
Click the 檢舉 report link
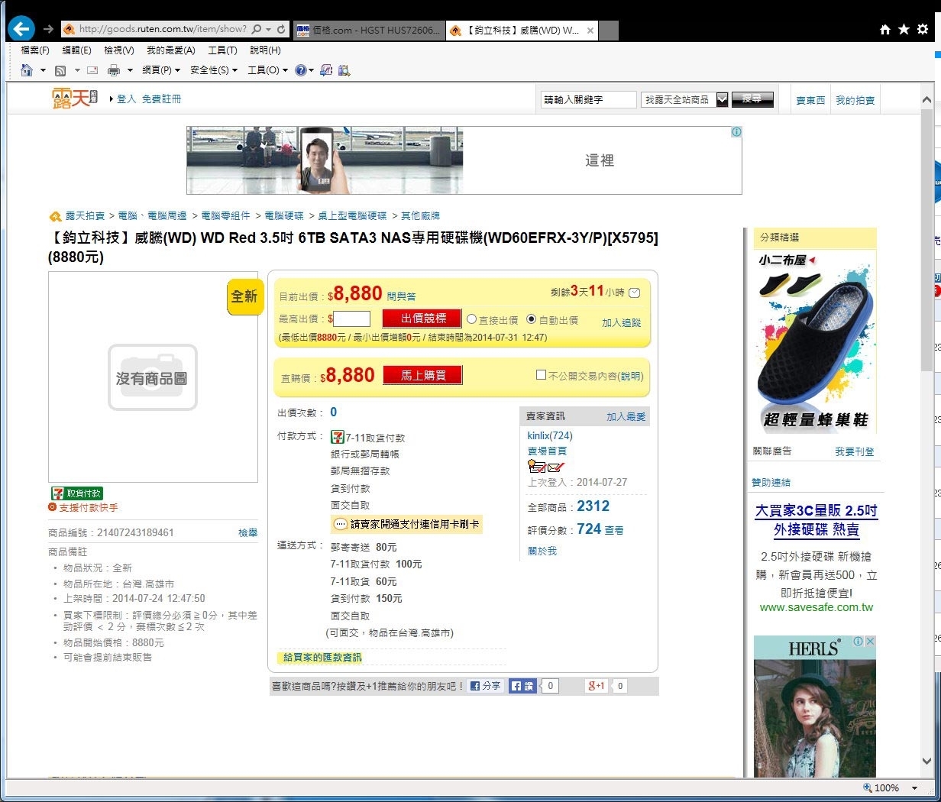click(248, 532)
